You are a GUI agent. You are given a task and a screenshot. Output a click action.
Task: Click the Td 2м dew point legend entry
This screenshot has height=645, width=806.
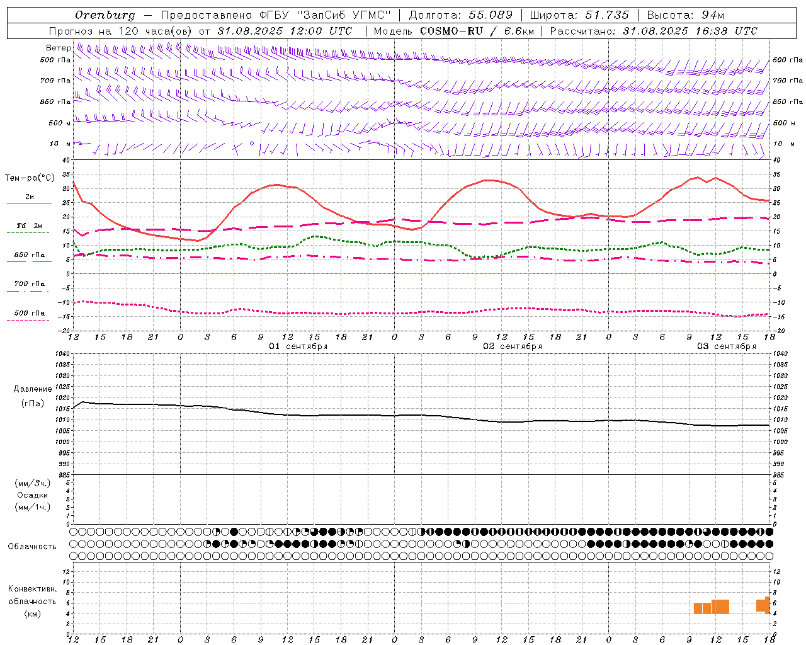pos(30,225)
